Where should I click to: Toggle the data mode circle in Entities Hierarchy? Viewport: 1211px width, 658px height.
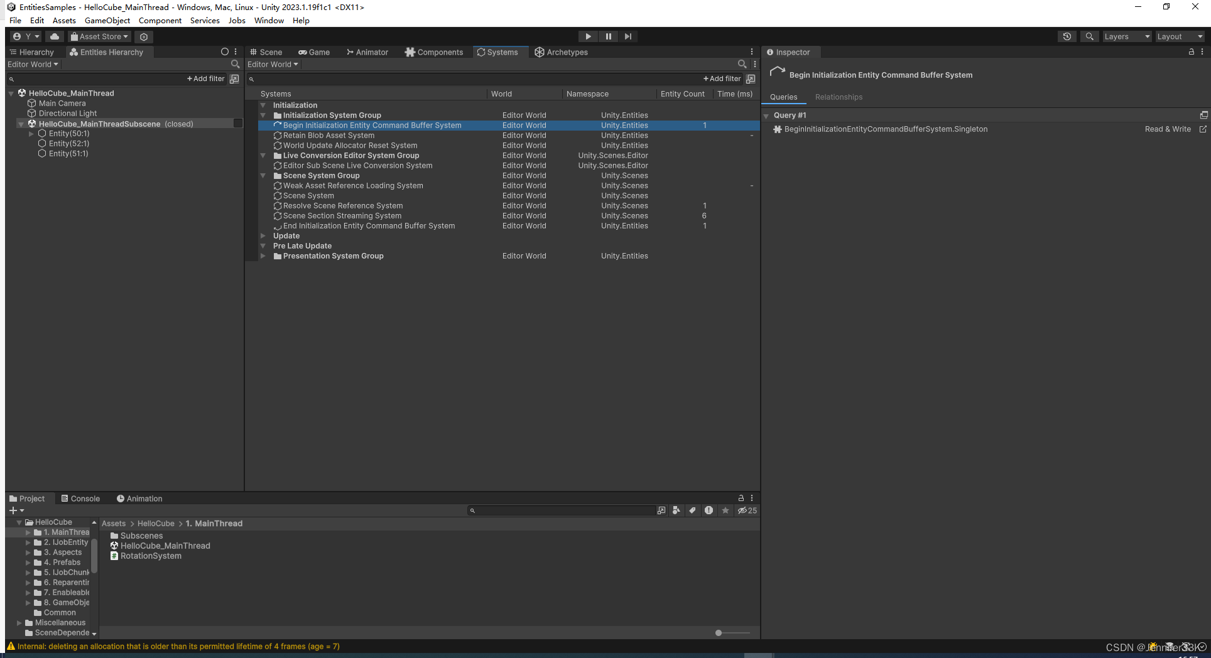pyautogui.click(x=225, y=51)
